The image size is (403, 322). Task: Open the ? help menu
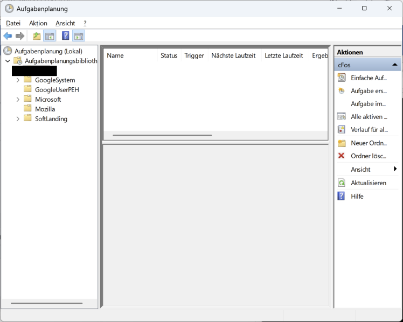click(x=85, y=23)
